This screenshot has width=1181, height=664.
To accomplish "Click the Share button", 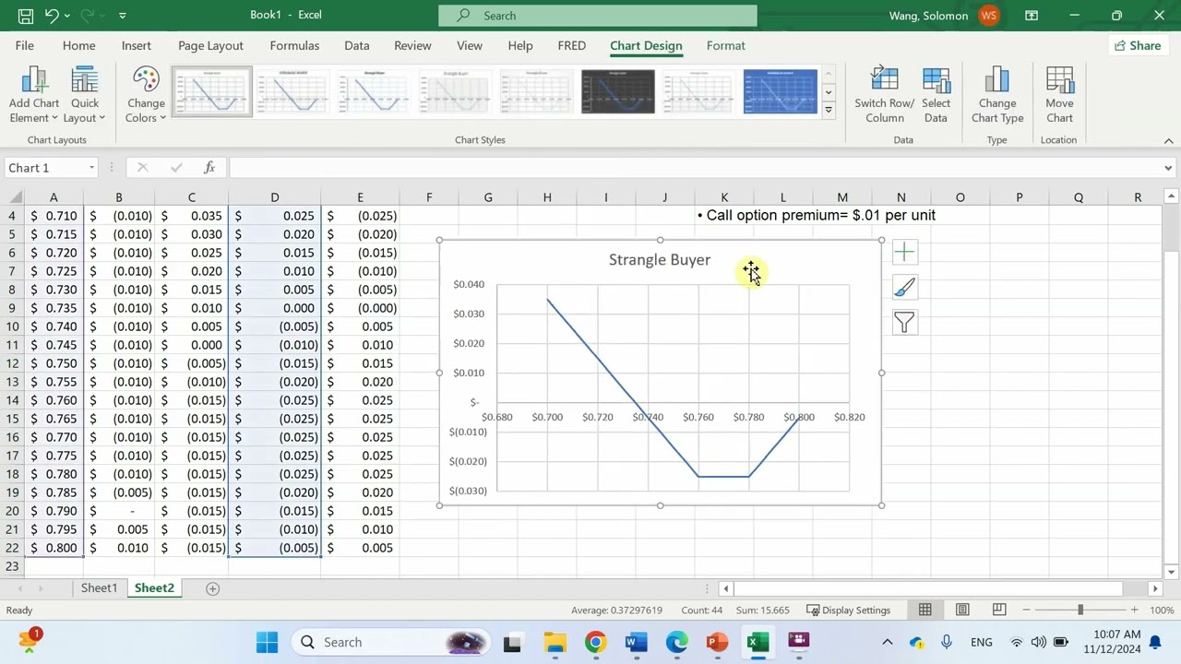I will coord(1138,45).
